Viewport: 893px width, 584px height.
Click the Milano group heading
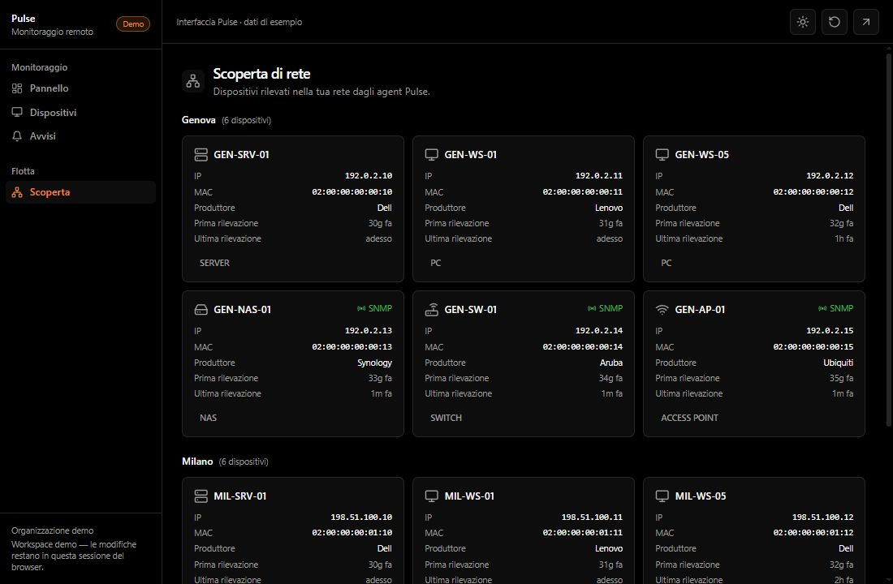(x=197, y=461)
